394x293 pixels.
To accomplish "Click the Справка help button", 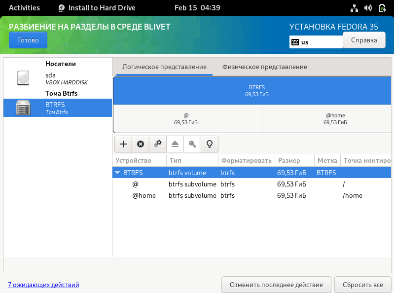I will (364, 40).
